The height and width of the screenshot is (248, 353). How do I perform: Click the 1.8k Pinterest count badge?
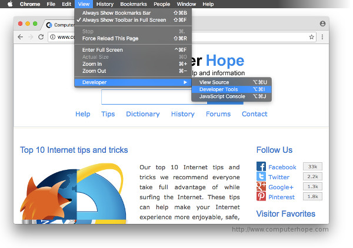pyautogui.click(x=313, y=196)
